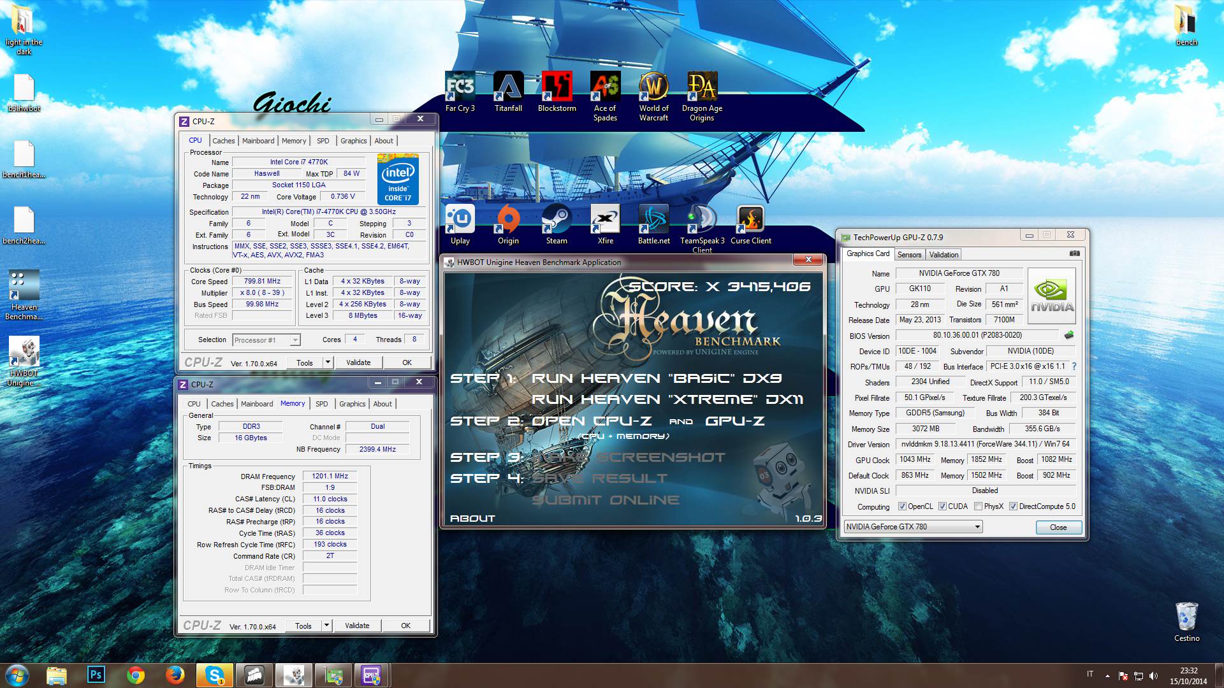The width and height of the screenshot is (1224, 688).
Task: Click the GPU-Z link in HWBOT step 2
Action: tap(735, 421)
